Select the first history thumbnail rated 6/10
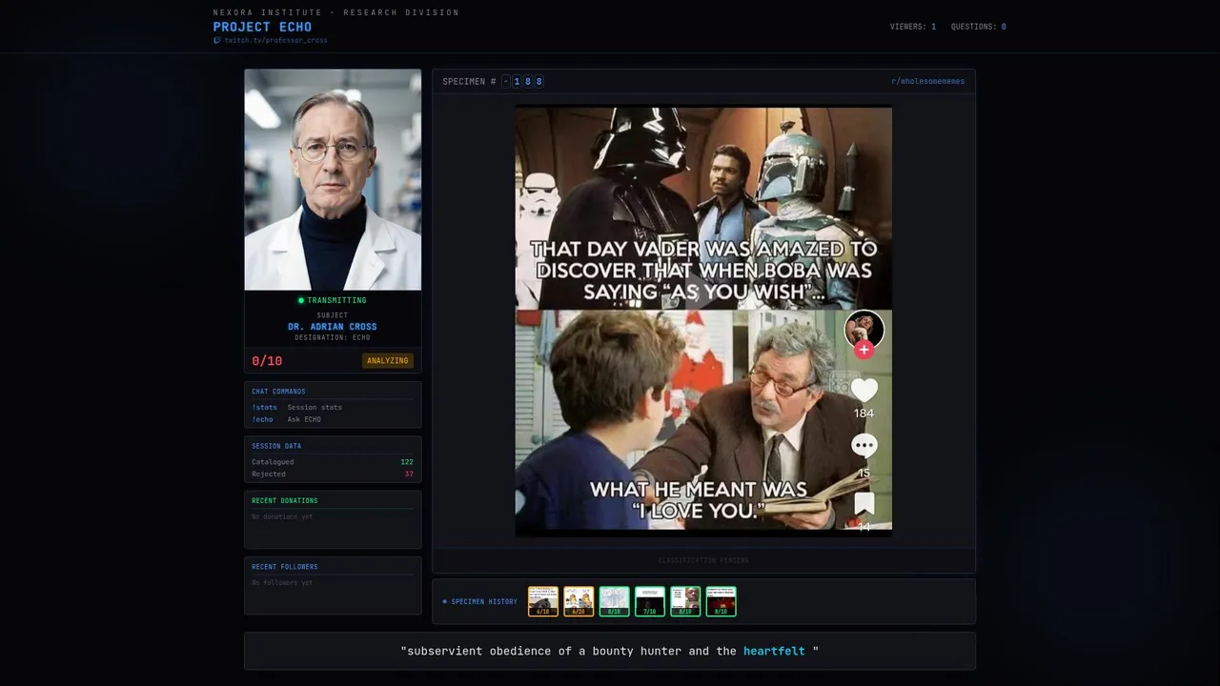 (x=543, y=601)
